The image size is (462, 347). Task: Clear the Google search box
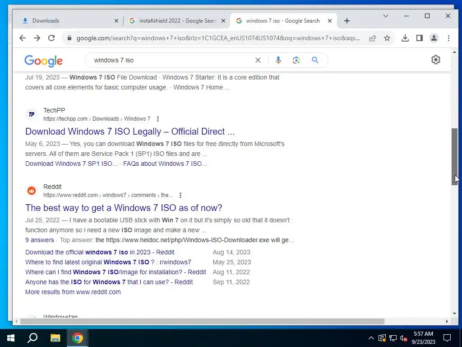coord(258,60)
